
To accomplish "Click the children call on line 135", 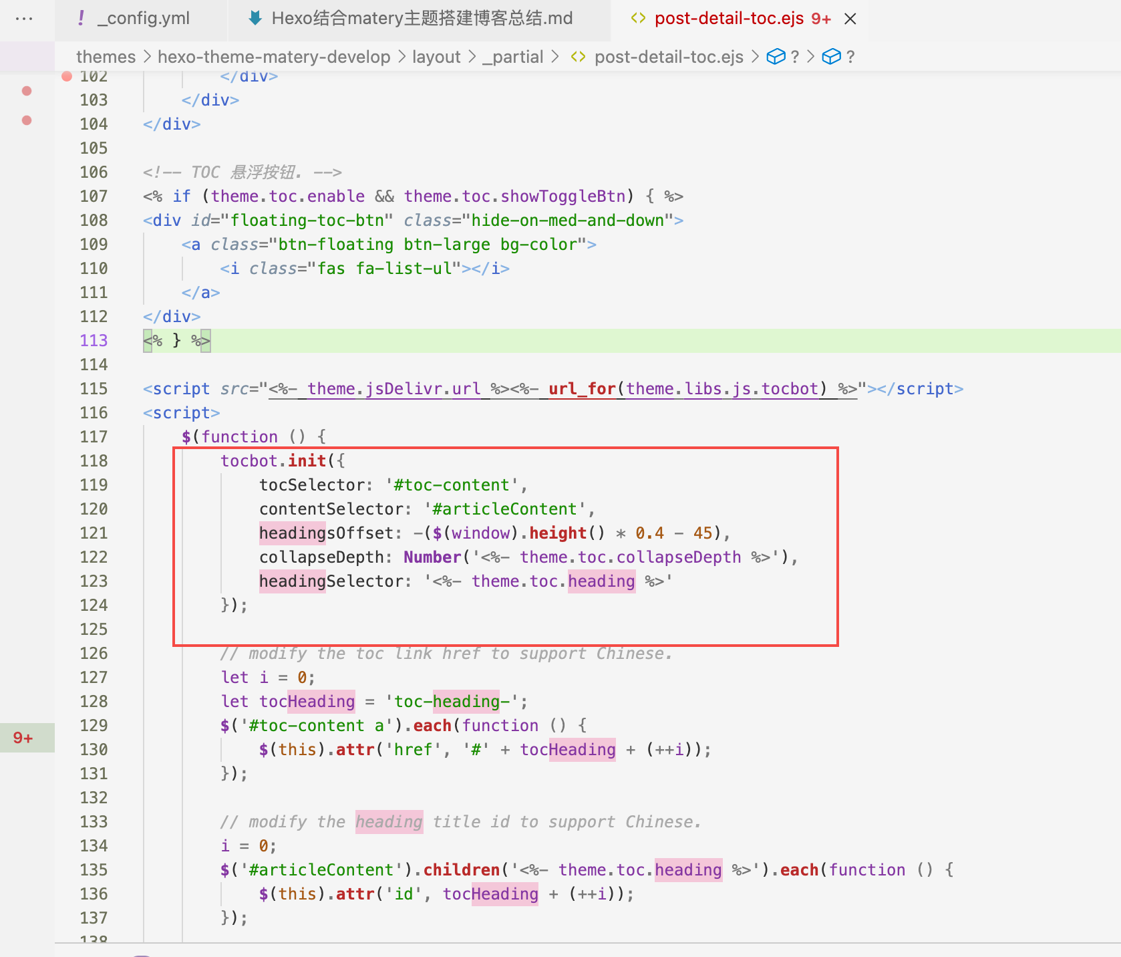I will tap(462, 869).
